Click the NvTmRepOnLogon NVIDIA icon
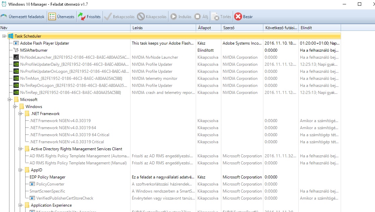The width and height of the screenshot is (375, 212). coord(16,86)
